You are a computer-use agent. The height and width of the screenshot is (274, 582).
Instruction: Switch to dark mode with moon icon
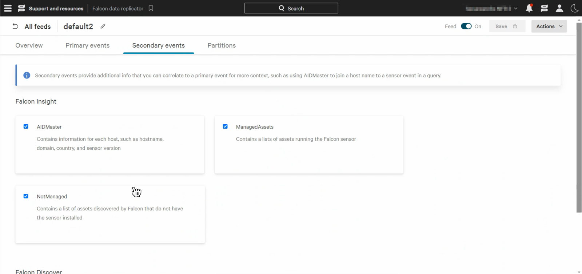(x=574, y=8)
